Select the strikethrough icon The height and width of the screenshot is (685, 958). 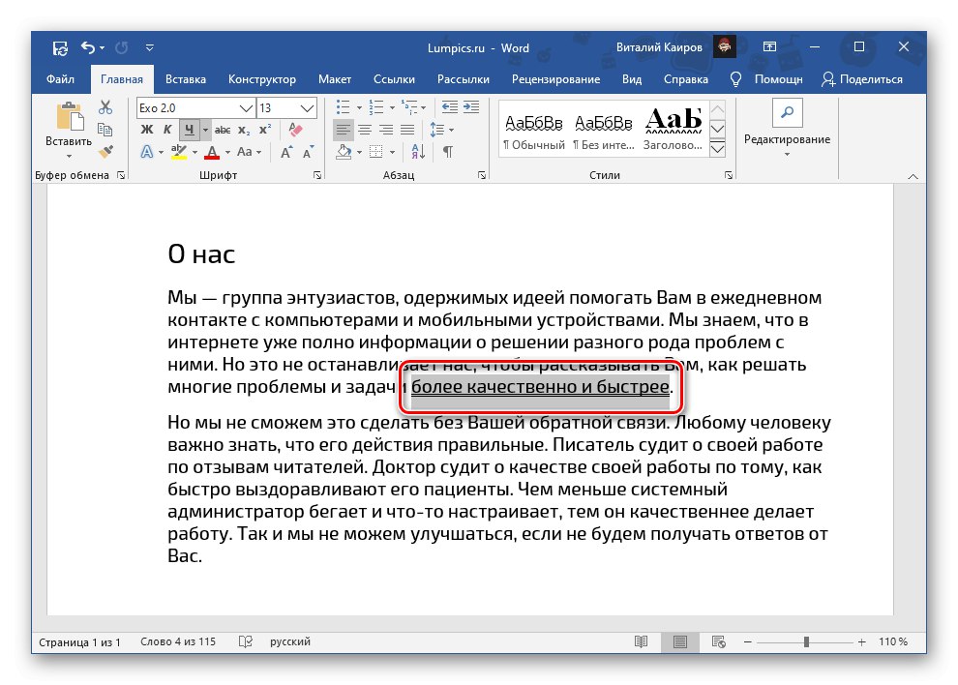click(x=225, y=129)
